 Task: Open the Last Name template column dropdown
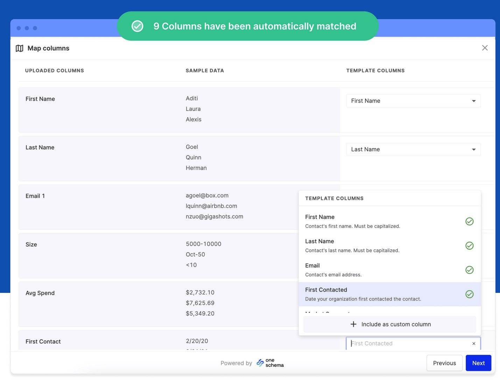(413, 149)
